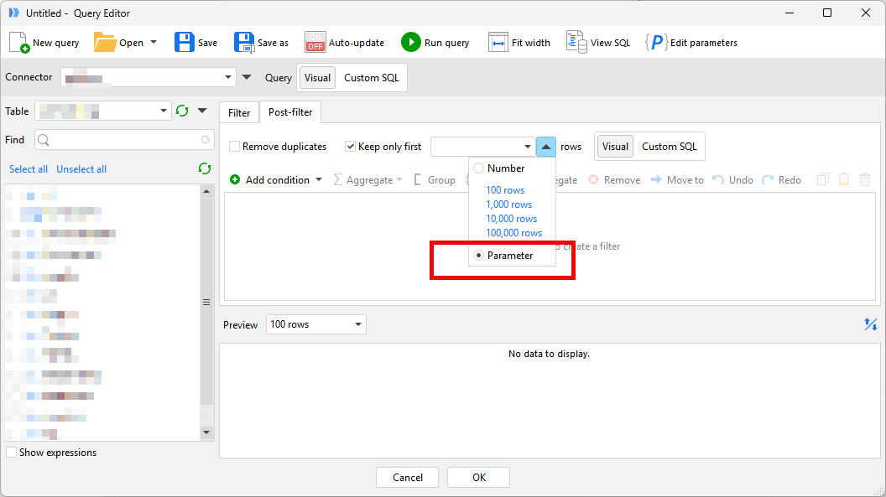Open the Preview rows dropdown
Image resolution: width=886 pixels, height=497 pixels.
[358, 324]
